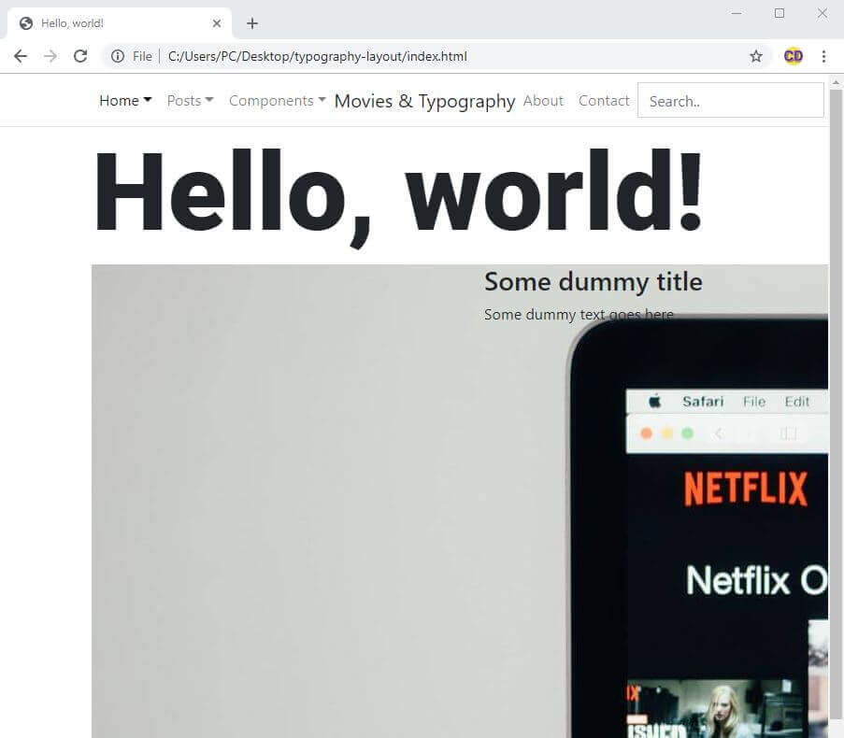Open the Contact page link

coord(604,101)
